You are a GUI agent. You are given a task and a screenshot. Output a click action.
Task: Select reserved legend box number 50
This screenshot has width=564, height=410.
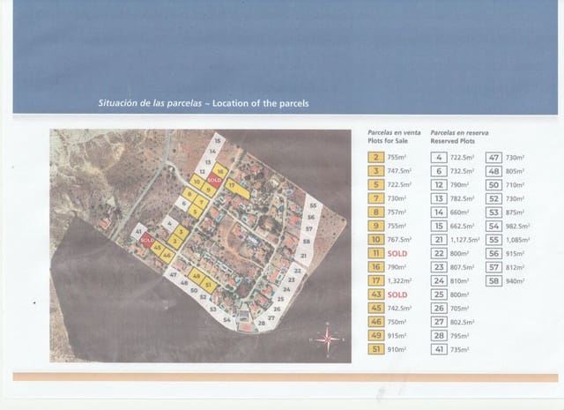coord(493,184)
